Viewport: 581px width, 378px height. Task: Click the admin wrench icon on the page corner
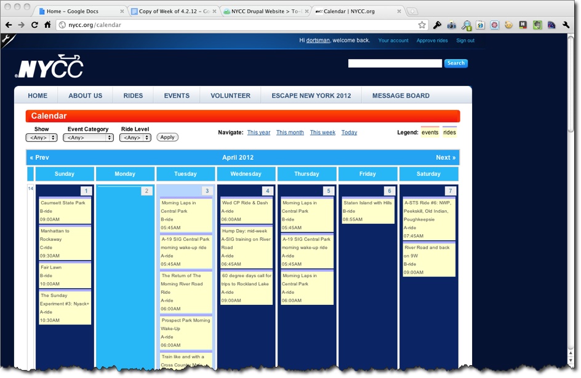7,39
